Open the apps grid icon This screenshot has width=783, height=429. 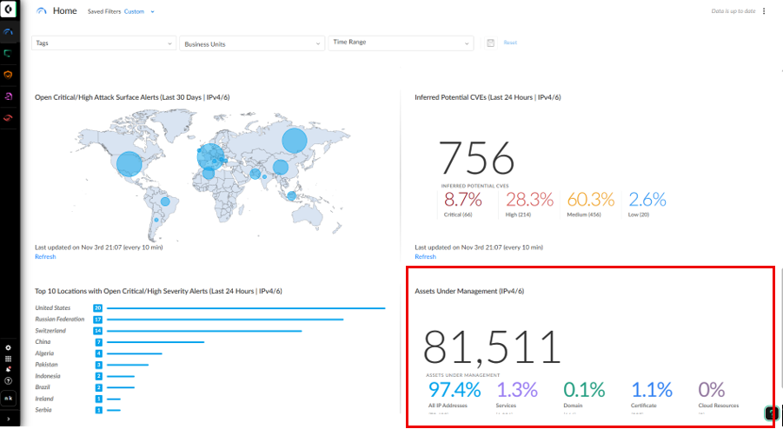(8, 358)
